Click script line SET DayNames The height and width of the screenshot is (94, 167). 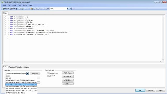29,34
